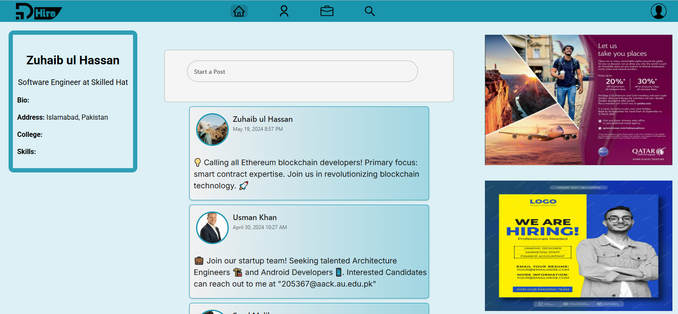The height and width of the screenshot is (314, 678).
Task: Click the Ethereum blockchain developers post text
Action: 306,174
